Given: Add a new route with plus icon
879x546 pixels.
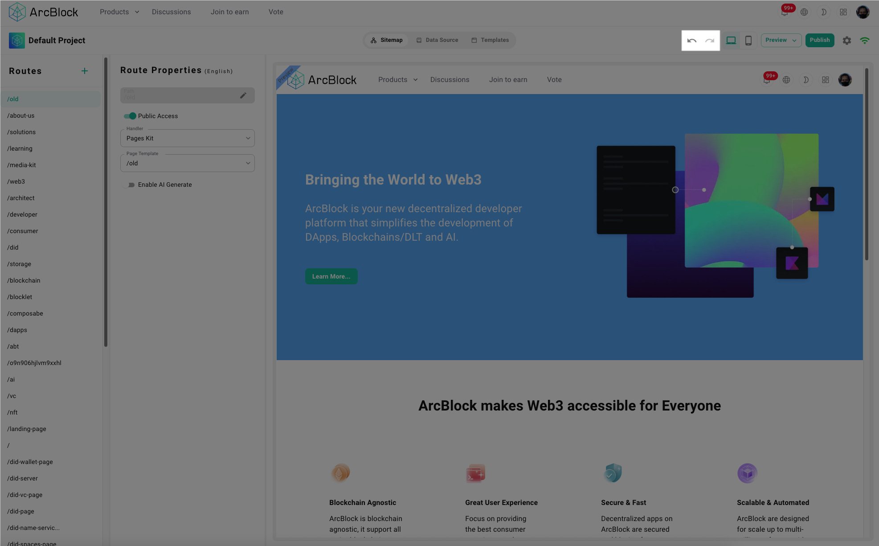Looking at the screenshot, I should pos(85,71).
